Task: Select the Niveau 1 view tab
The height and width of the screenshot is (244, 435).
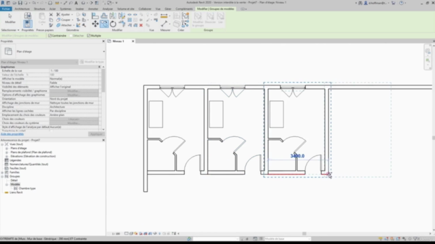Action: point(118,41)
